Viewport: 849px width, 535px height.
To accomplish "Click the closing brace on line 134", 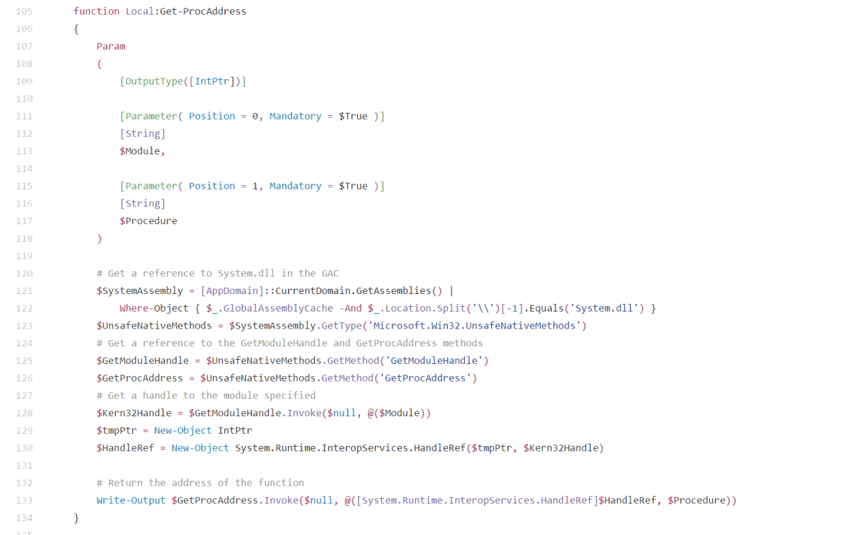I will [x=76, y=518].
